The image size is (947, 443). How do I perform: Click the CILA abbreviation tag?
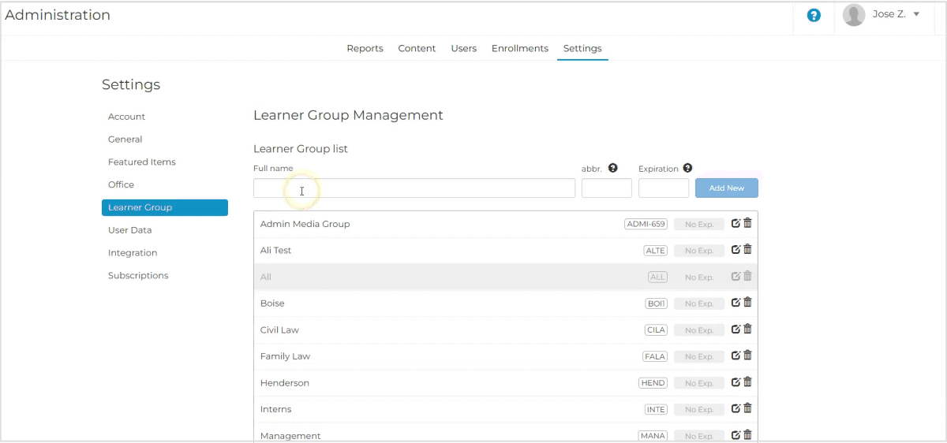click(657, 330)
